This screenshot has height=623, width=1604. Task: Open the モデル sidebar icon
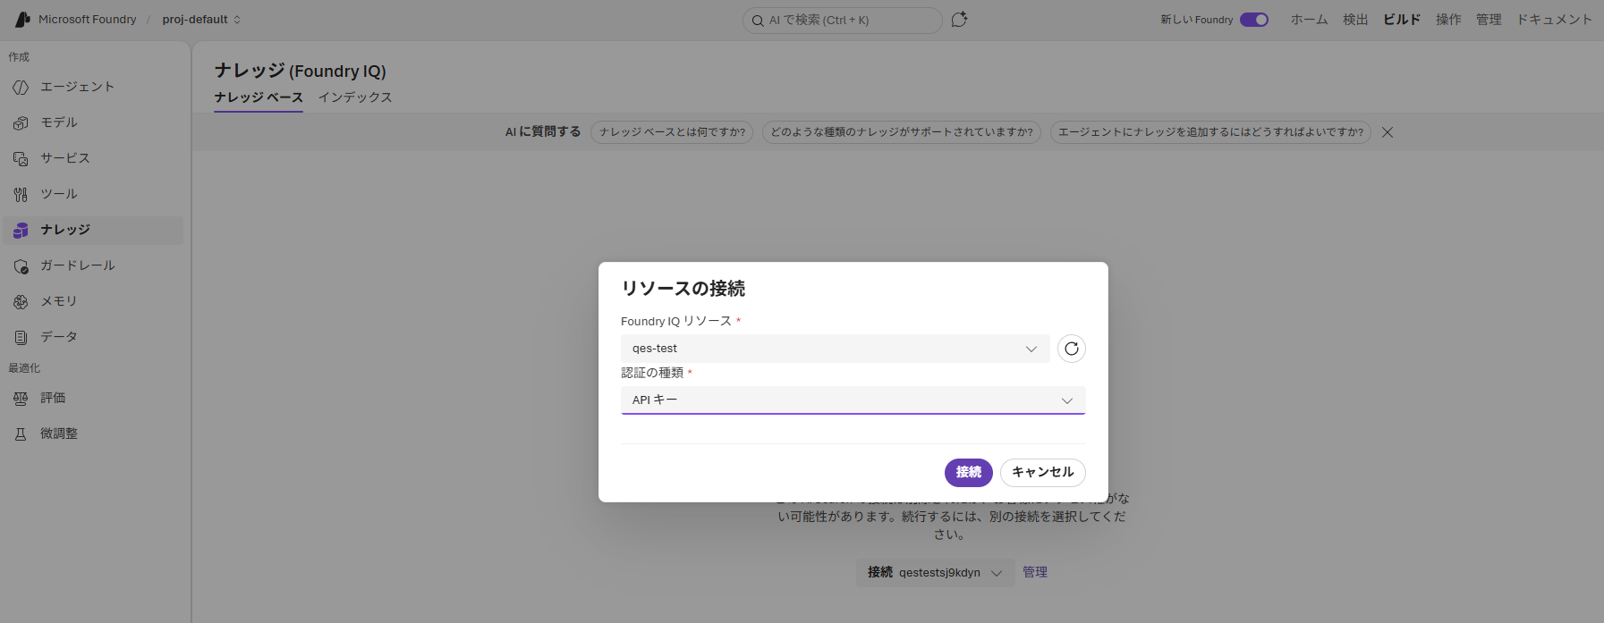pos(21,122)
